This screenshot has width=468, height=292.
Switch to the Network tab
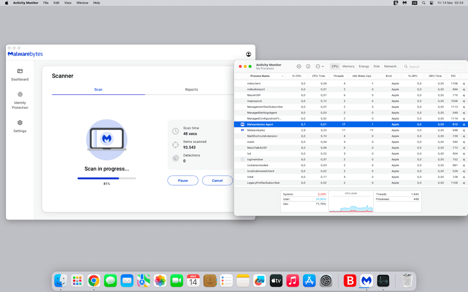(390, 67)
